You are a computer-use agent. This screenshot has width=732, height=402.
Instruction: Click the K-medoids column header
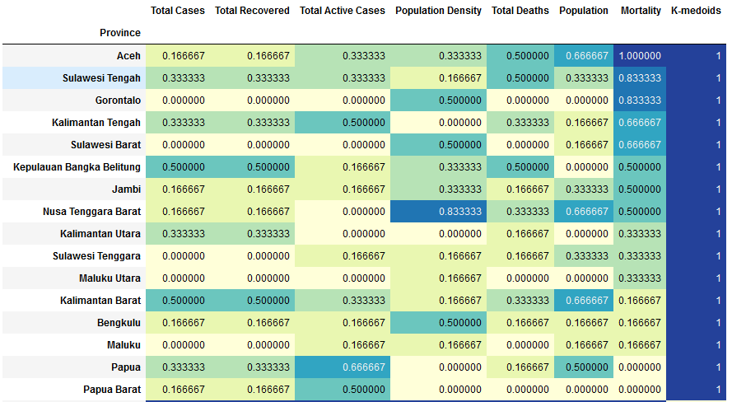pyautogui.click(x=696, y=11)
